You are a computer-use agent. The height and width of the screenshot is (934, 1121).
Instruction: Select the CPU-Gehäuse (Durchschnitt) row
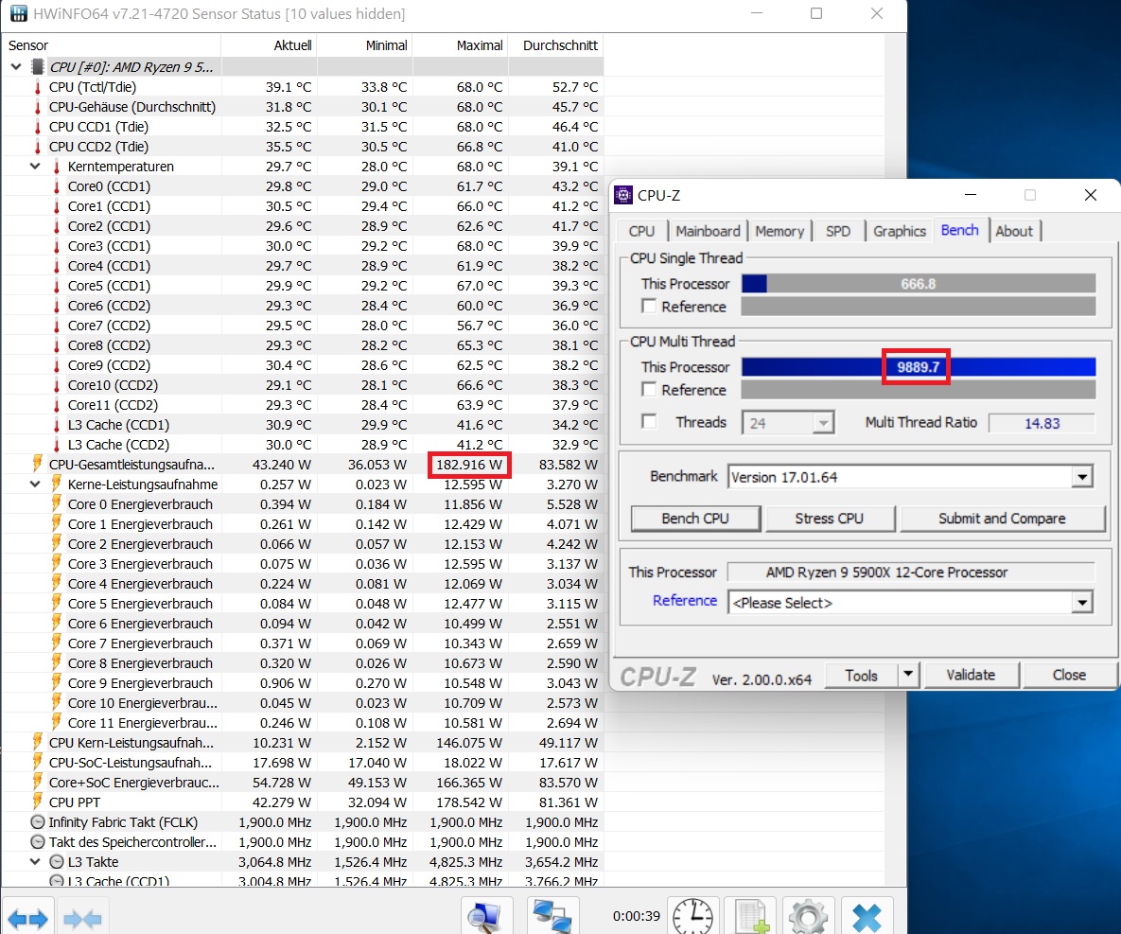(x=303, y=107)
